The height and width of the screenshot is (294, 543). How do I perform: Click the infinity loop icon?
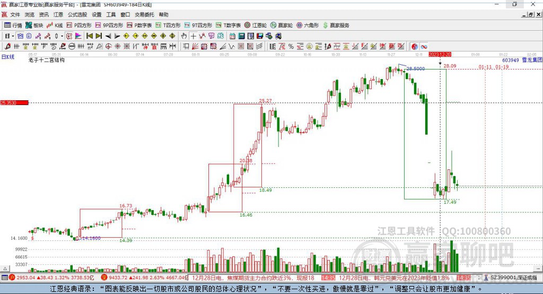[x=424, y=47]
